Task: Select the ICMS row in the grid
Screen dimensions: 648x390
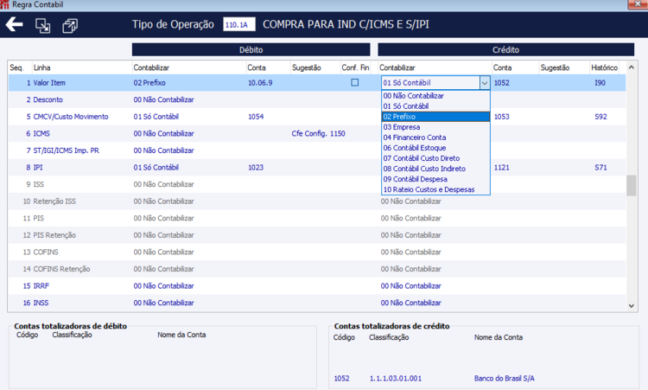Action: [x=316, y=133]
